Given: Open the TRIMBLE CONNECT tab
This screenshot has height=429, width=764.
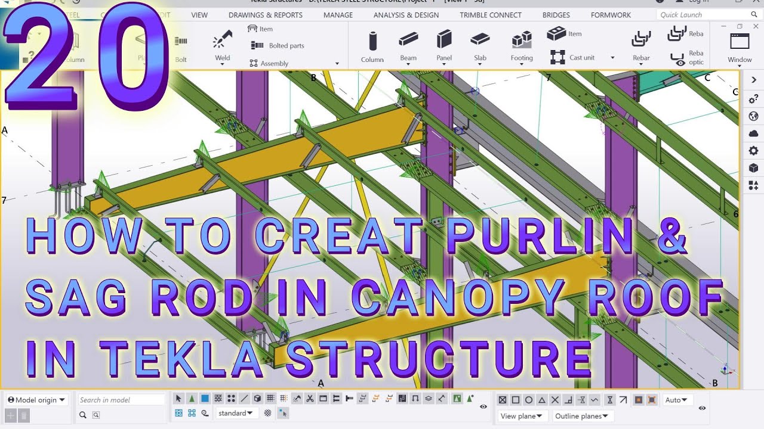Looking at the screenshot, I should pos(491,15).
